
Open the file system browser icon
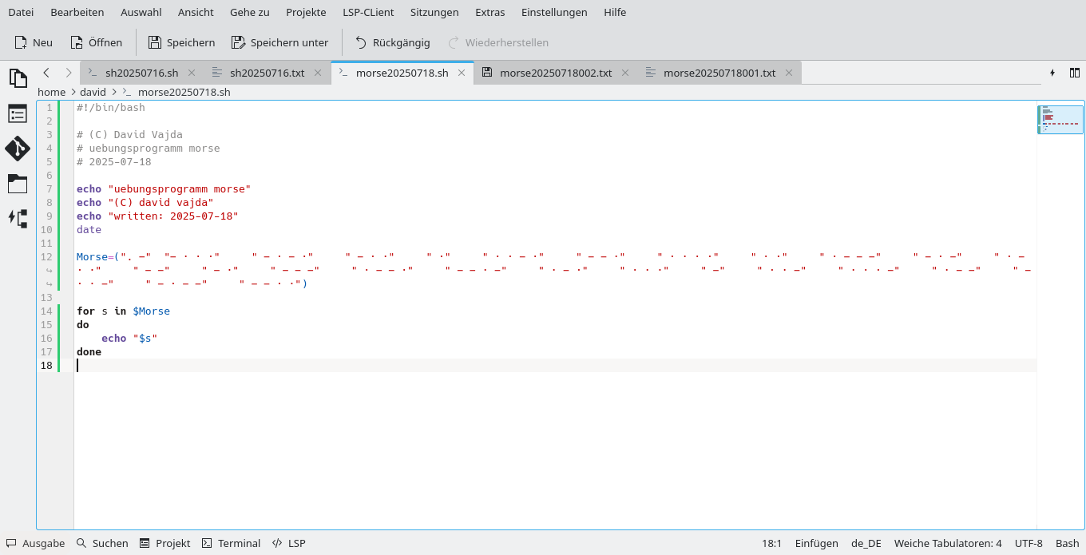tap(18, 184)
